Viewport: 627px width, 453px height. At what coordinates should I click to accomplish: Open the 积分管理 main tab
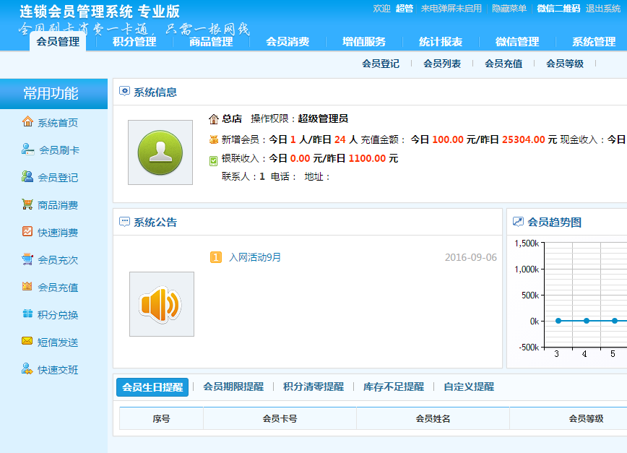[134, 42]
